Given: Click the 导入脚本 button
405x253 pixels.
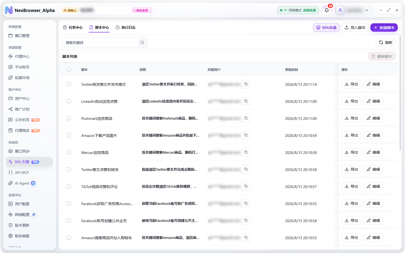Looking at the screenshot, I should coord(355,27).
